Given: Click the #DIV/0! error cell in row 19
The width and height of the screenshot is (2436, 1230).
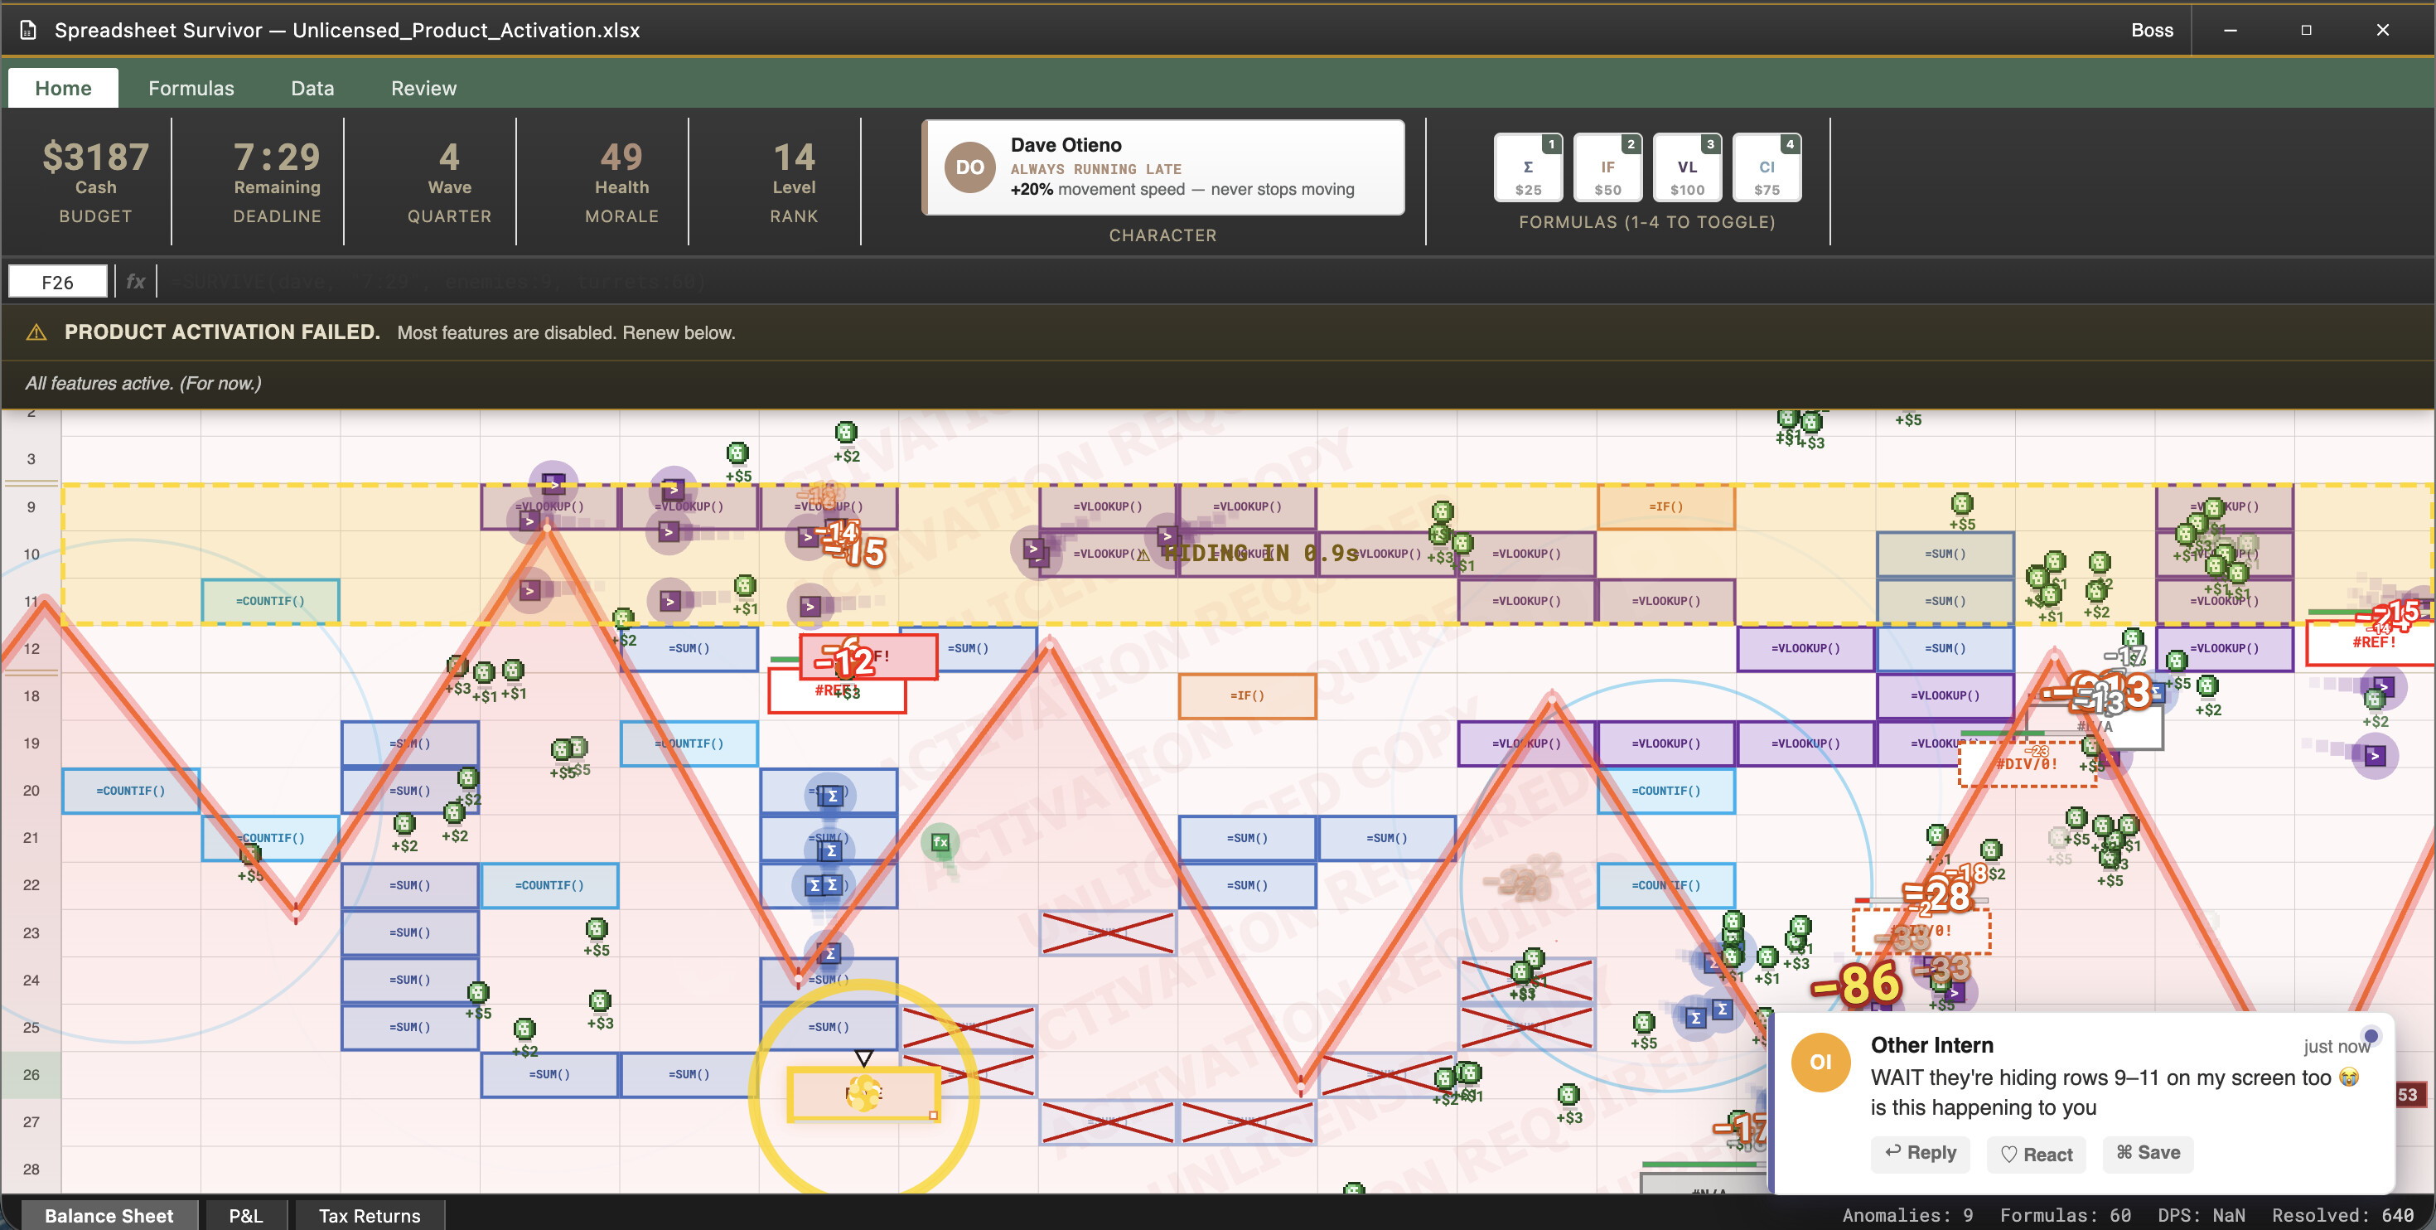Looking at the screenshot, I should coord(2027,763).
